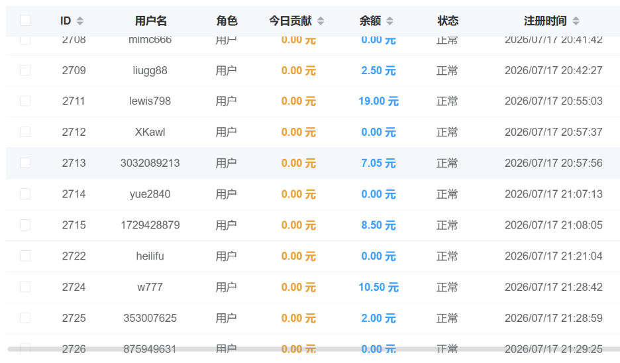The height and width of the screenshot is (363, 620).
Task: Check the row for user heilifu
Action: [x=25, y=256]
